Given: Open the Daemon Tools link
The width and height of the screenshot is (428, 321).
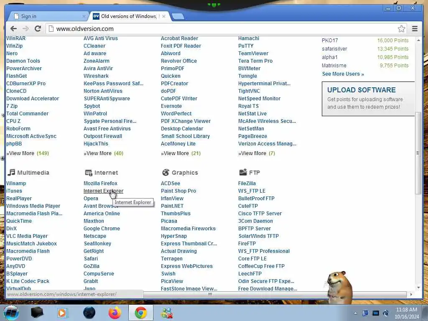Looking at the screenshot, I should tap(23, 61).
